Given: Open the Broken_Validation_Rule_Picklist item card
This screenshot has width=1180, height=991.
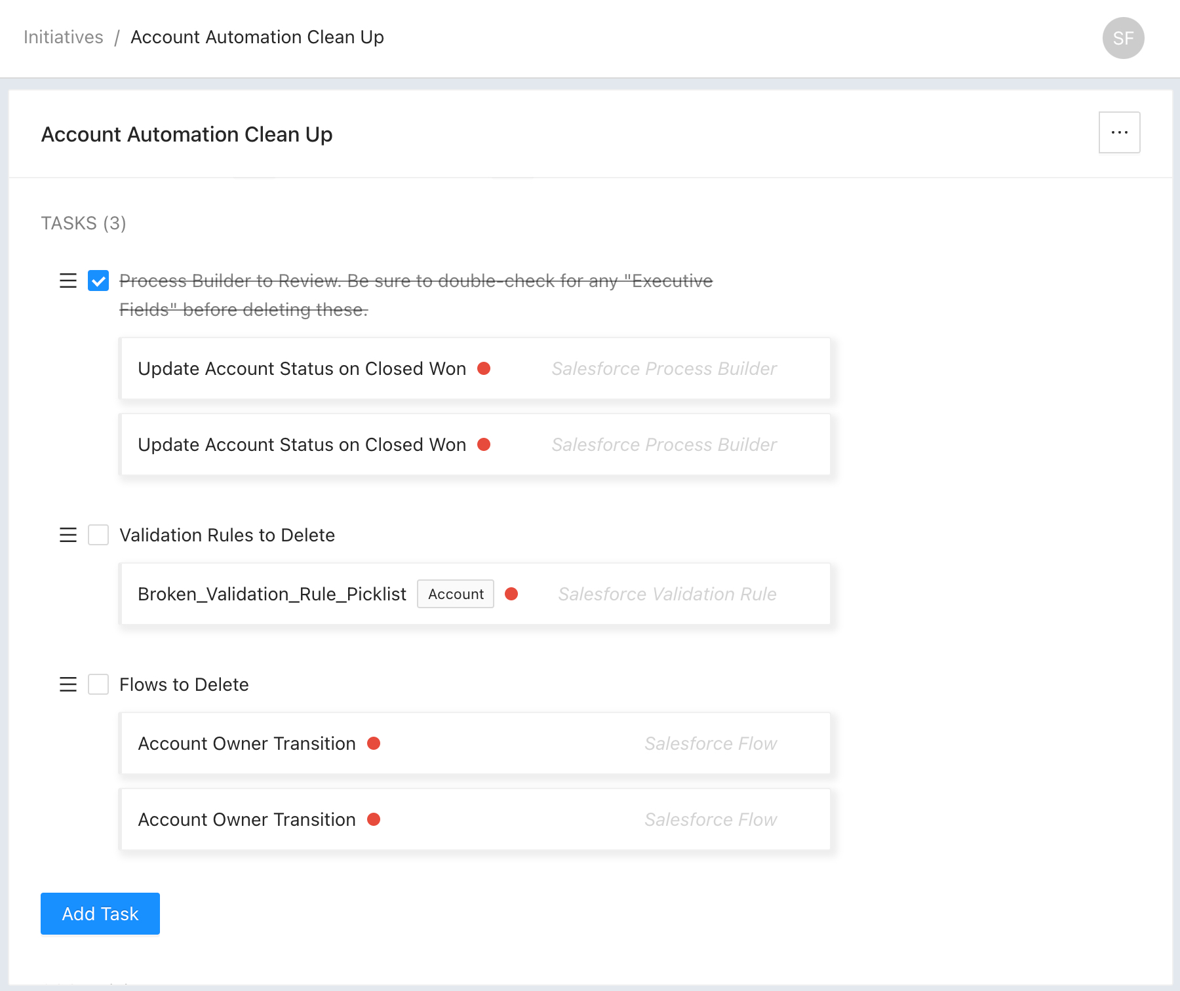Looking at the screenshot, I should click(271, 594).
